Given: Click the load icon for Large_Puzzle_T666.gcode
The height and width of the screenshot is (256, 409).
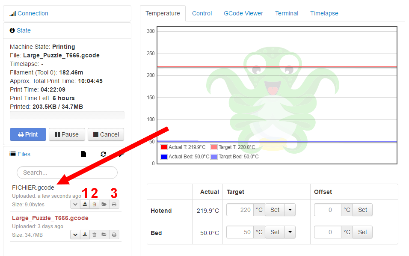Looking at the screenshot, I should [x=104, y=235].
